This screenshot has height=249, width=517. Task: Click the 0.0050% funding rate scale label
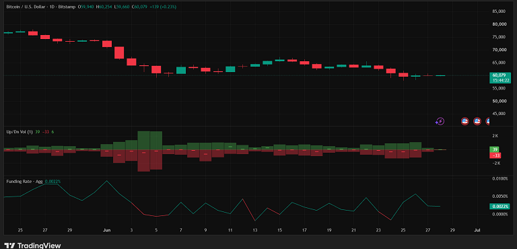[499, 197]
